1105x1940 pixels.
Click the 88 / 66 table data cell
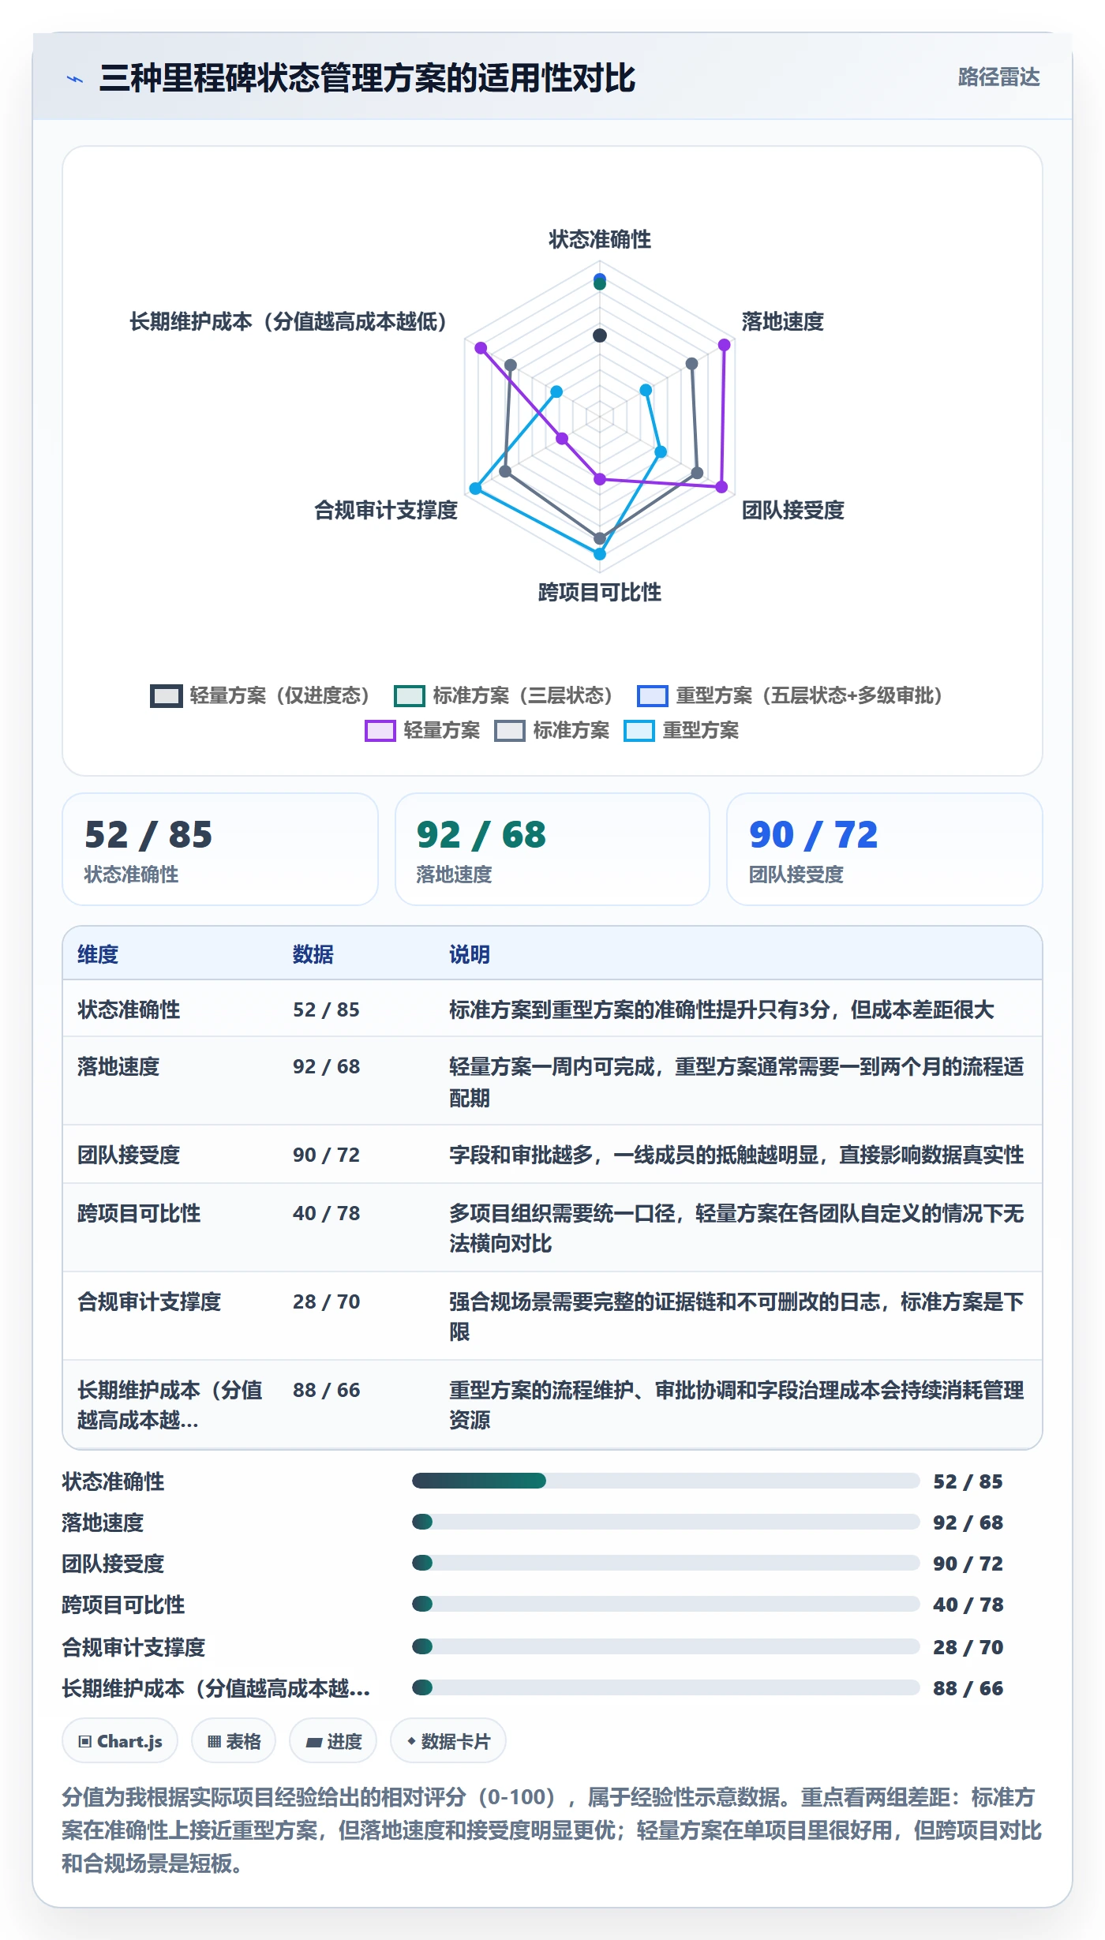tap(327, 1390)
